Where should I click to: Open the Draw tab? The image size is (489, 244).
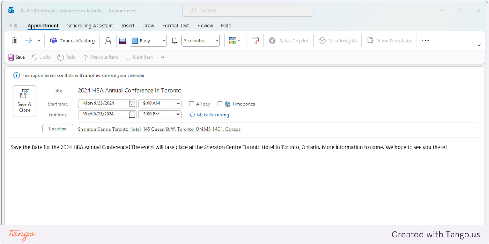coord(148,26)
